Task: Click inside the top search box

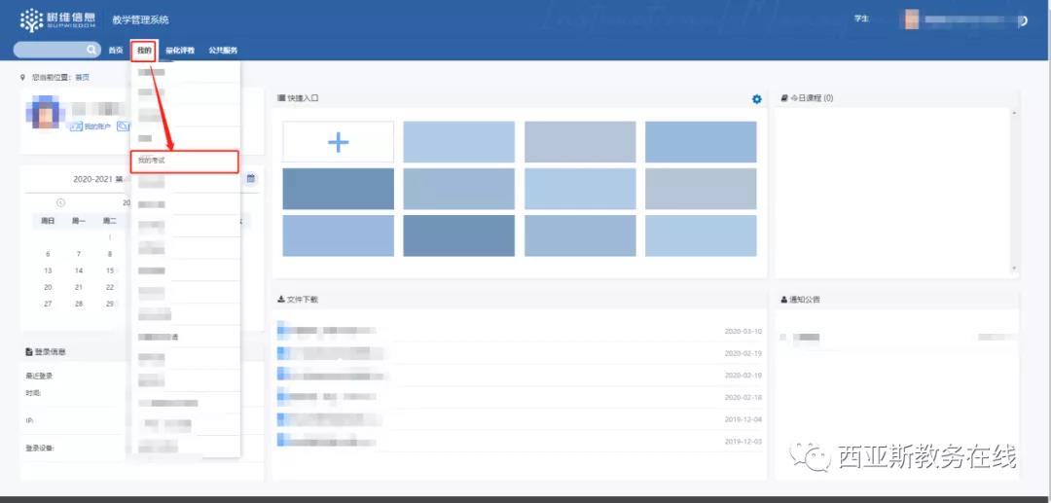Action: [x=51, y=50]
